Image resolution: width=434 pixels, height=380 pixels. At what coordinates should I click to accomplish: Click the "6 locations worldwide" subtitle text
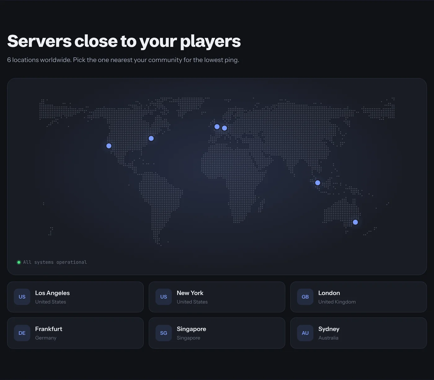(x=123, y=60)
